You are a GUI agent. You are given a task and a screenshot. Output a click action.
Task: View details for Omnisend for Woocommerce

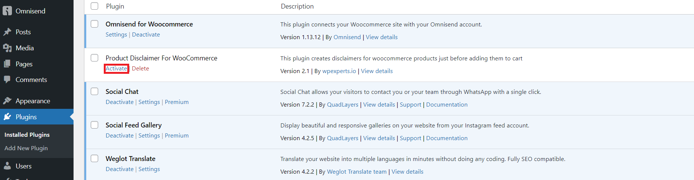[382, 37]
